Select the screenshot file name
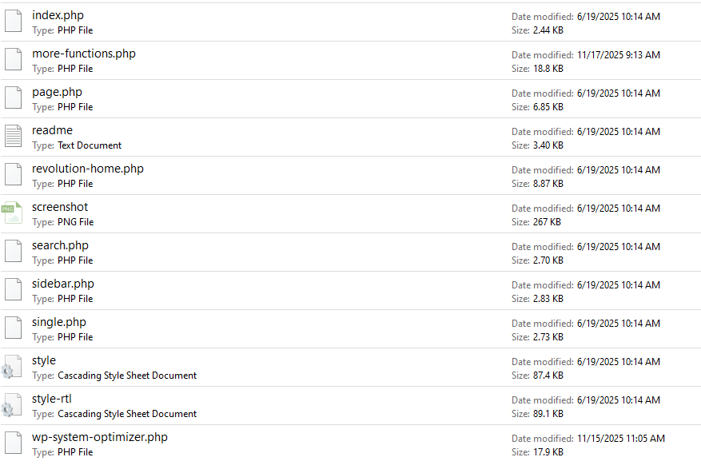The width and height of the screenshot is (701, 473). pos(60,207)
